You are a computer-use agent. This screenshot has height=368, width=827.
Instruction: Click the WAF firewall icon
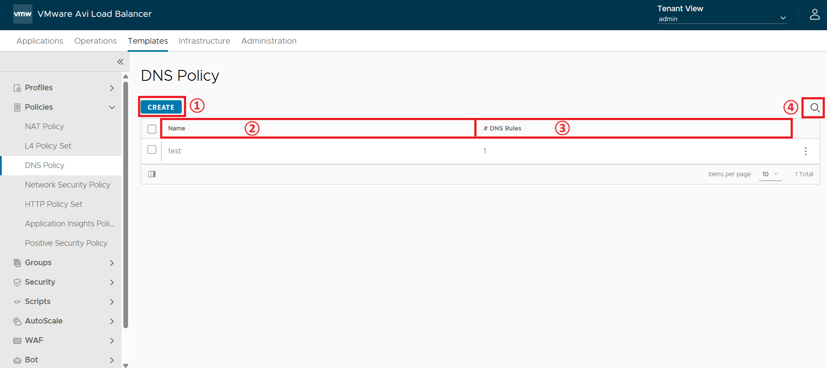coord(17,340)
